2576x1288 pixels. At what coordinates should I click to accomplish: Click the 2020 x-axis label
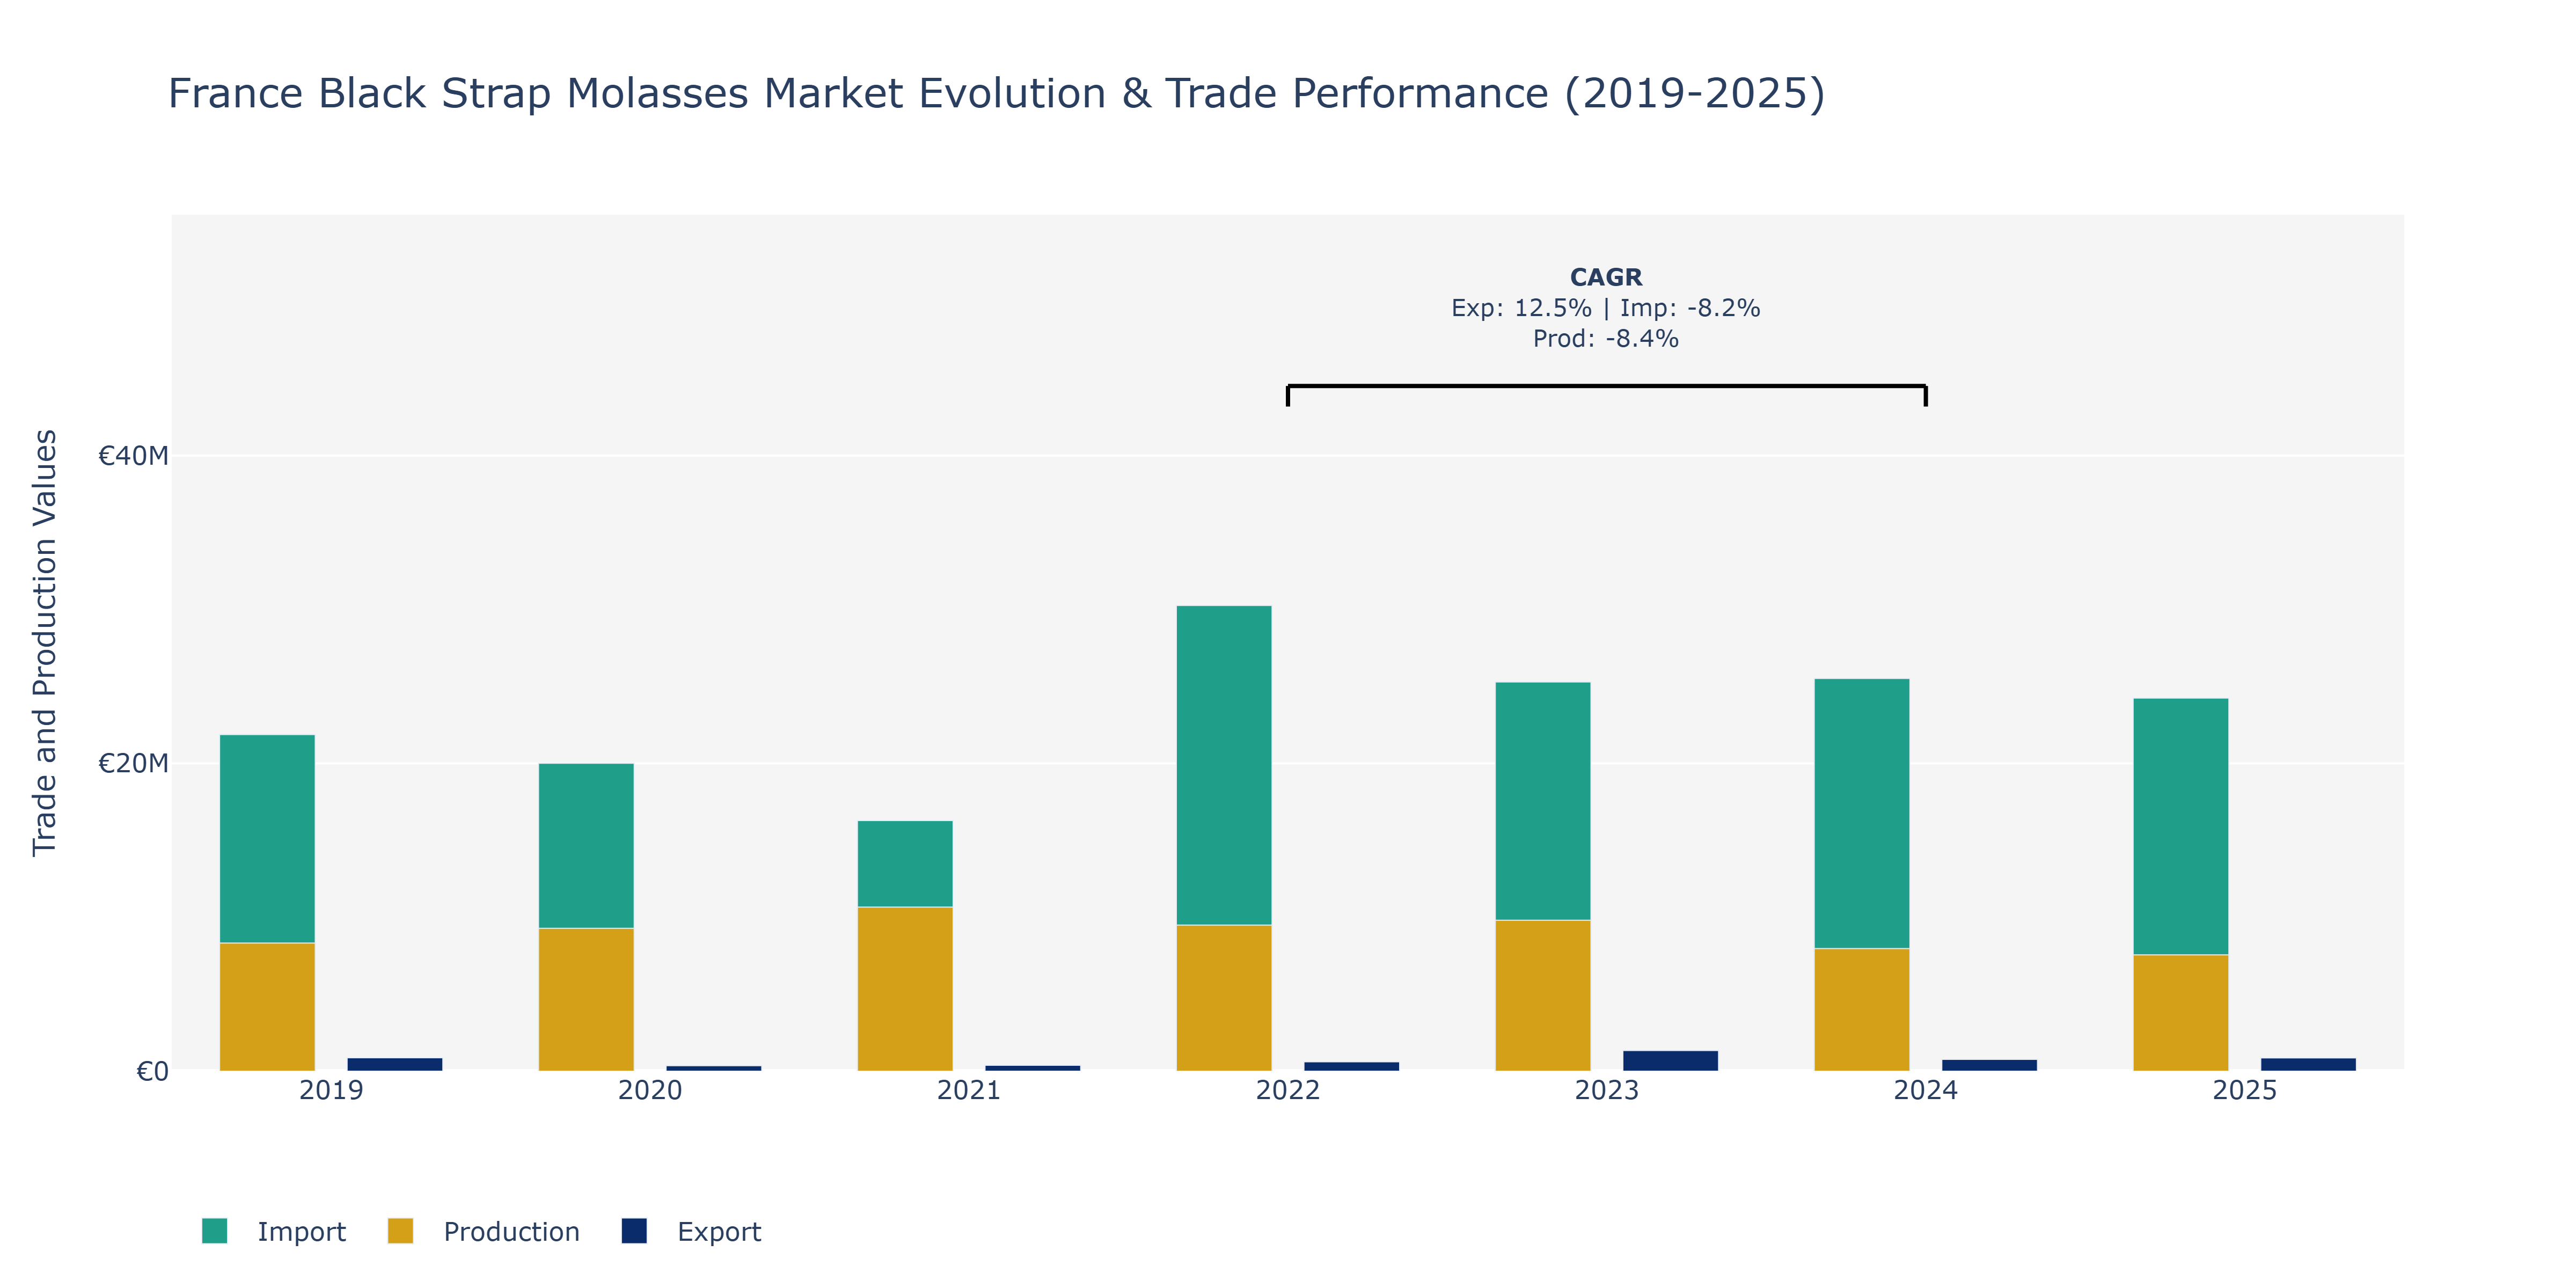pos(650,1091)
